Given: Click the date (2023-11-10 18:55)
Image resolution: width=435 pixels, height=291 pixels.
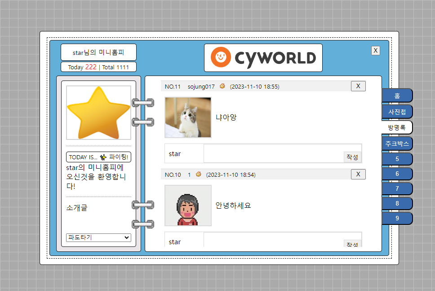Looking at the screenshot, I should pyautogui.click(x=254, y=87).
